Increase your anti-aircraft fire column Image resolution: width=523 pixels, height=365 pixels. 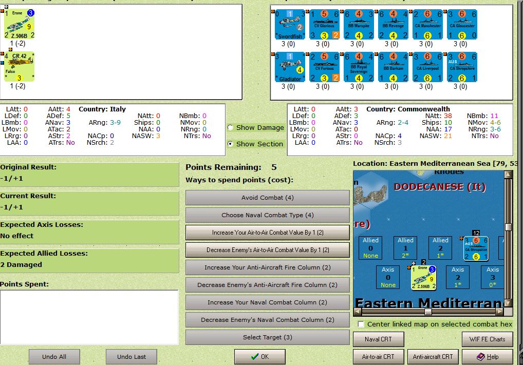point(268,267)
